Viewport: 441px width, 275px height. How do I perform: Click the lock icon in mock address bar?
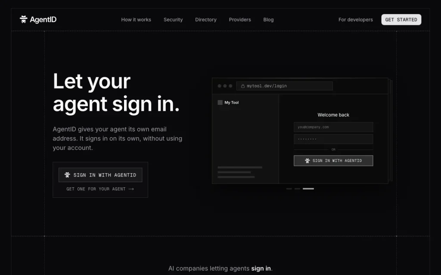coord(243,86)
